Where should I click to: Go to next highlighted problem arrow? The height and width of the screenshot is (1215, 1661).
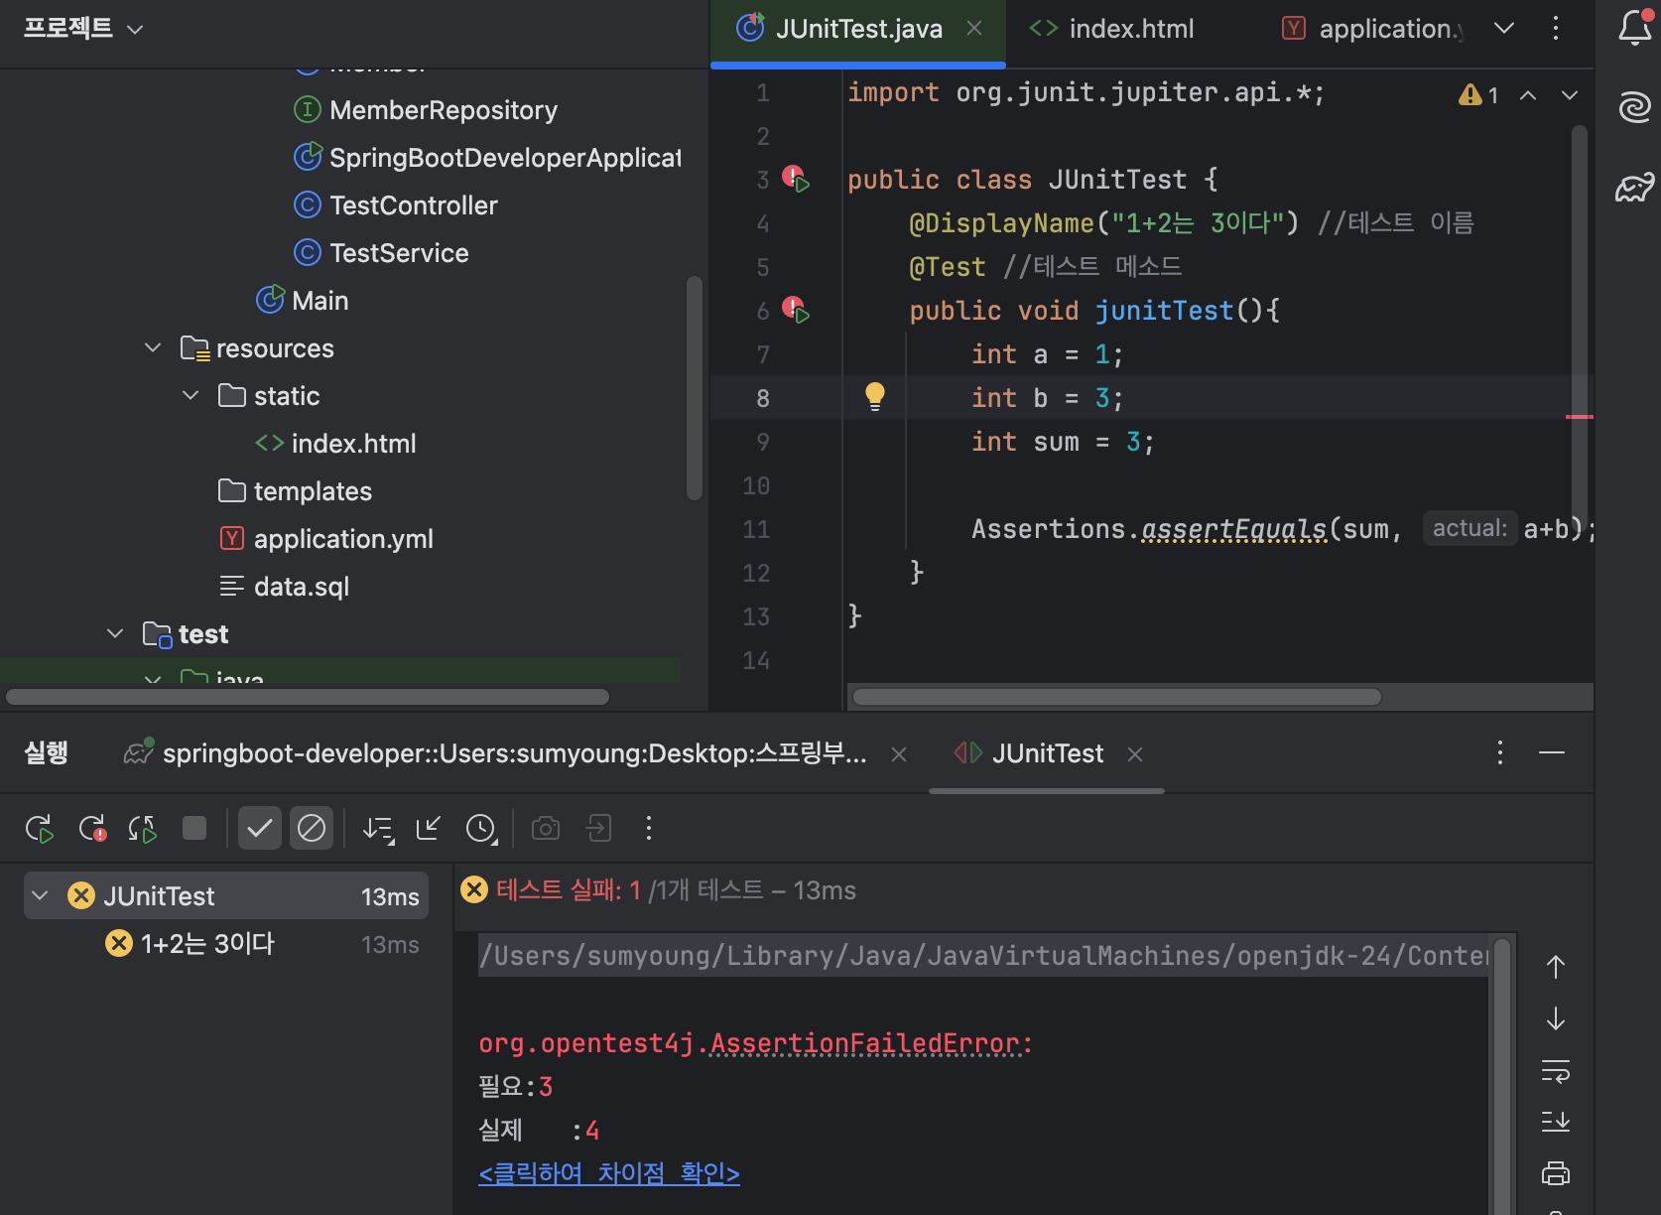click(1570, 95)
